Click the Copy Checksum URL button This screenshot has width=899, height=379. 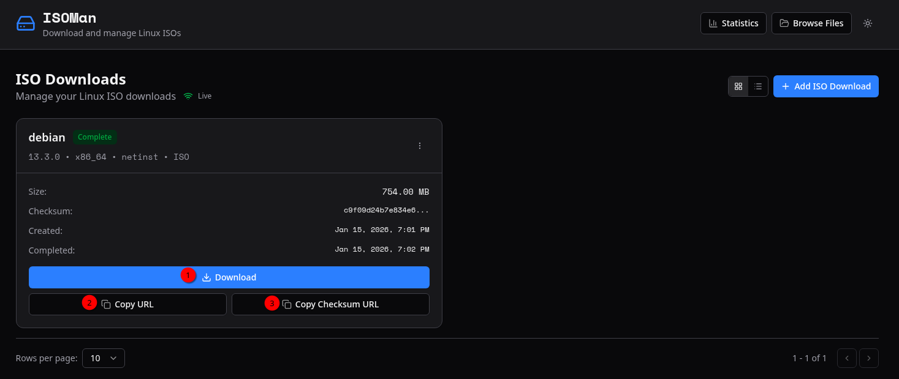[x=330, y=304]
